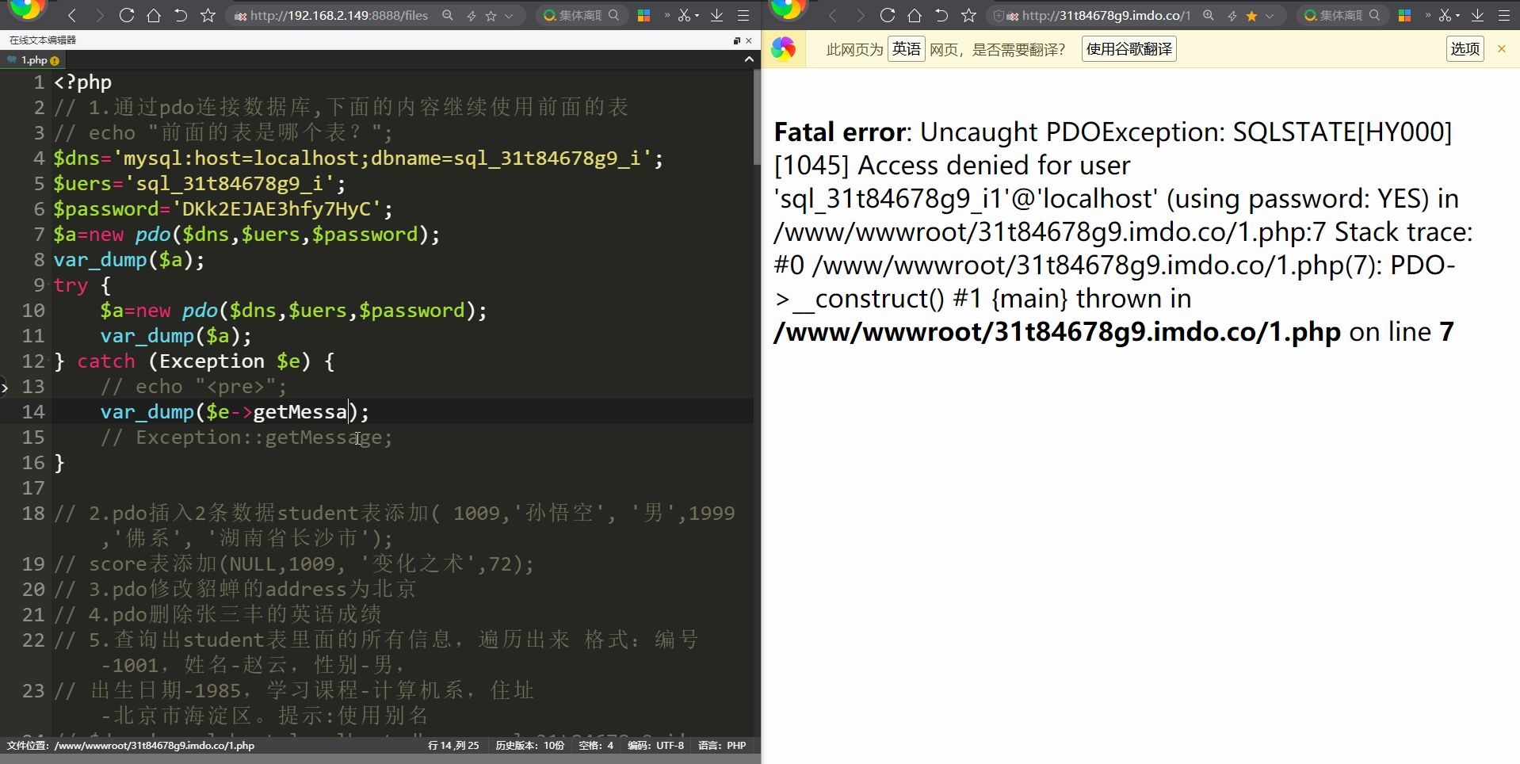Pop out the online text editor panel
The image size is (1520, 764).
[736, 40]
